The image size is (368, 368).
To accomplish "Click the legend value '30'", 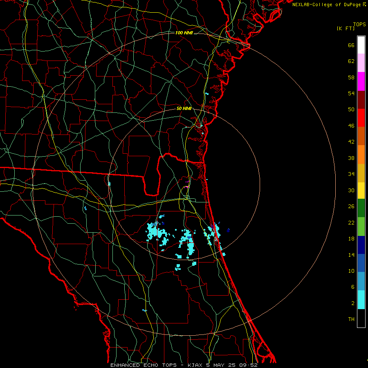I will [x=351, y=190].
